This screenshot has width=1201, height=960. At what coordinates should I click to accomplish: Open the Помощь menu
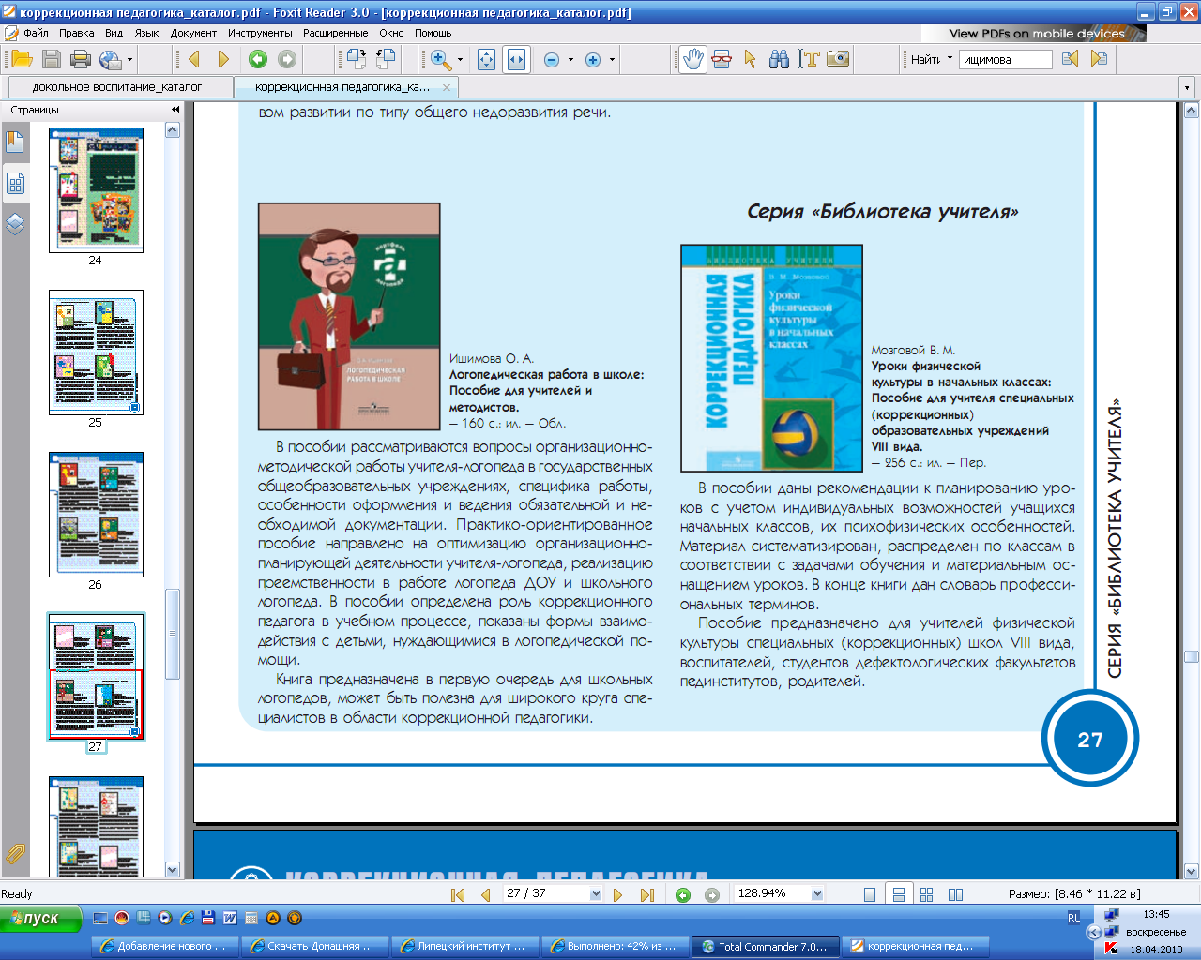(433, 33)
